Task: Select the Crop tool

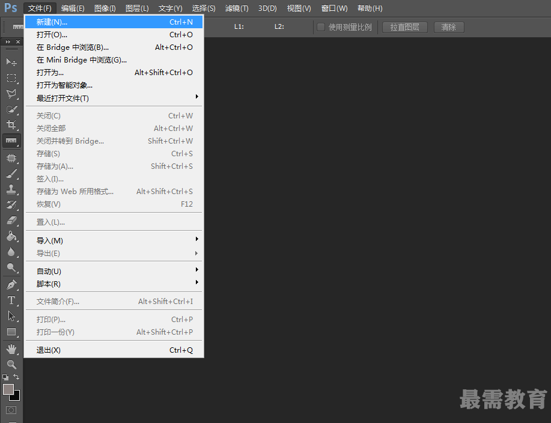Action: (11, 125)
